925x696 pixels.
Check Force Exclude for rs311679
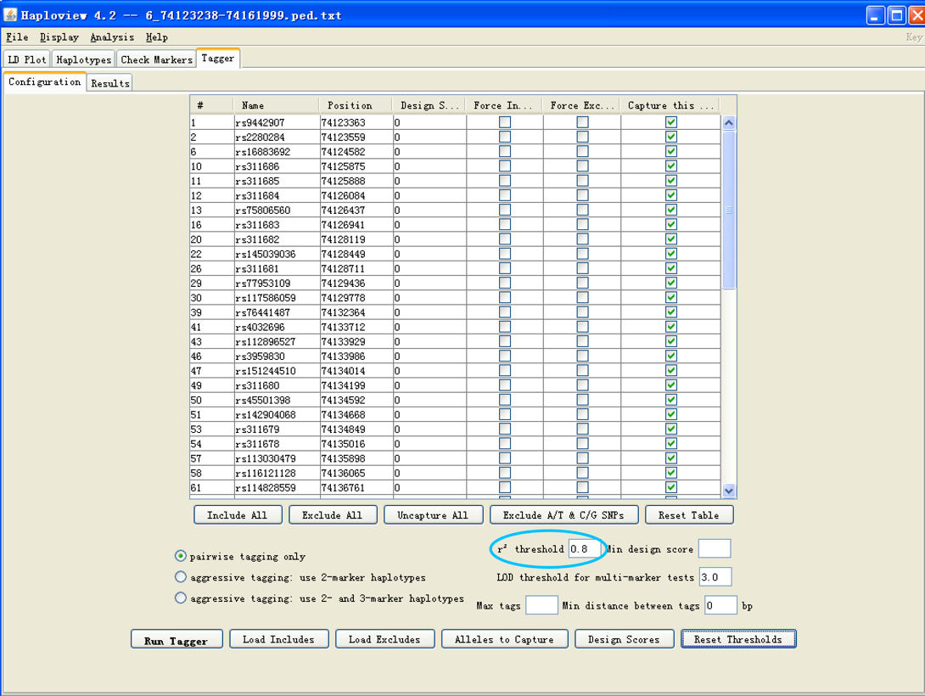tap(583, 429)
